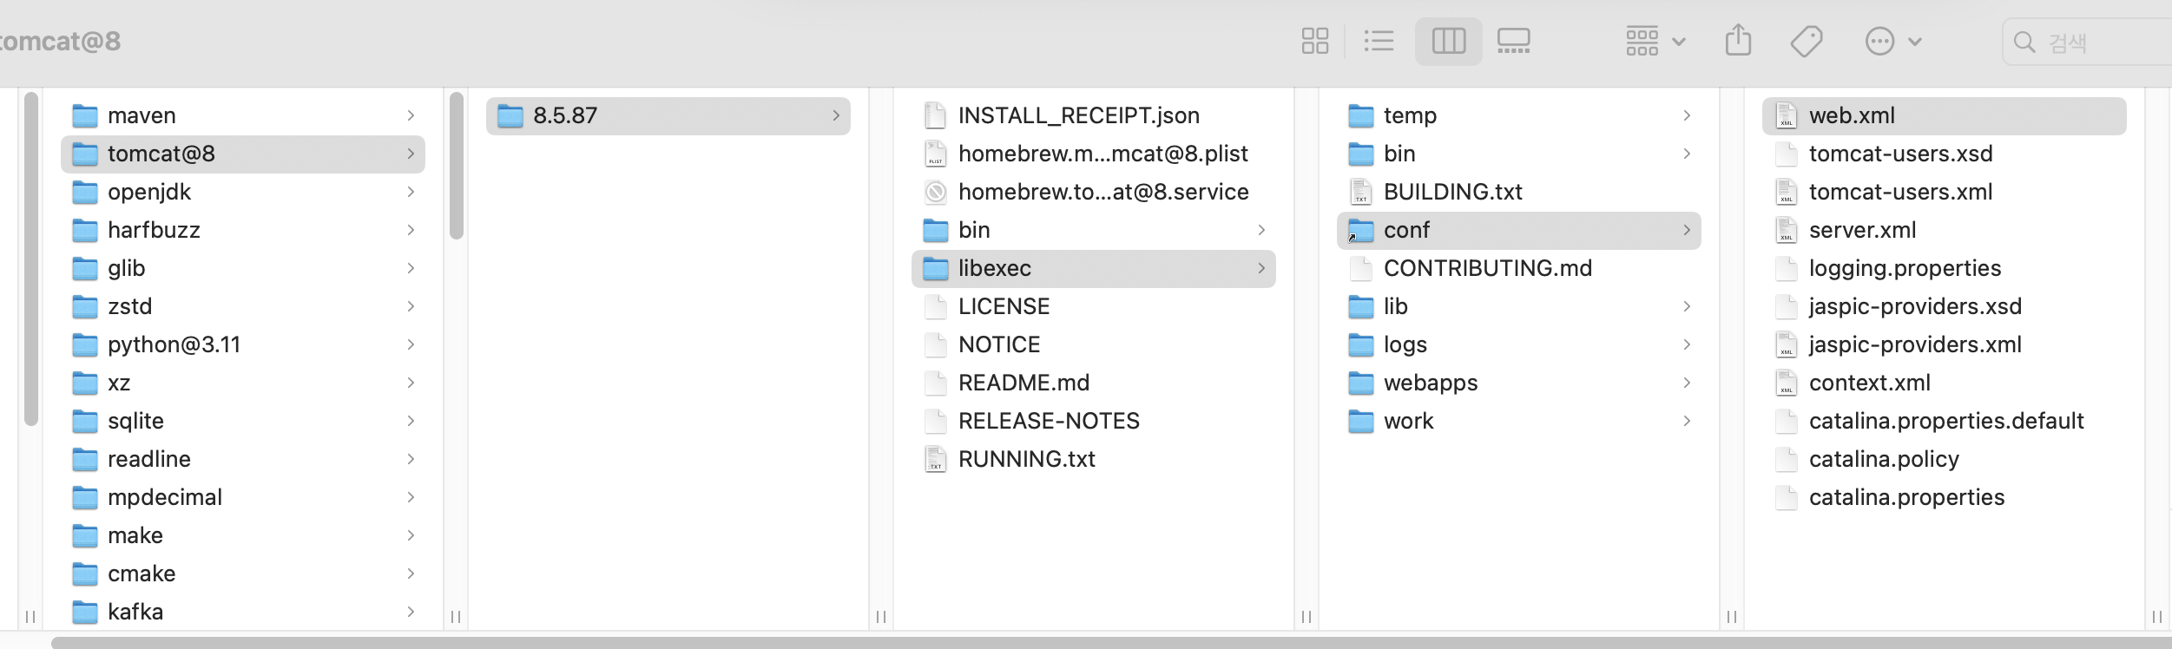
Task: Select the sqlite folder icon
Action: 84,421
